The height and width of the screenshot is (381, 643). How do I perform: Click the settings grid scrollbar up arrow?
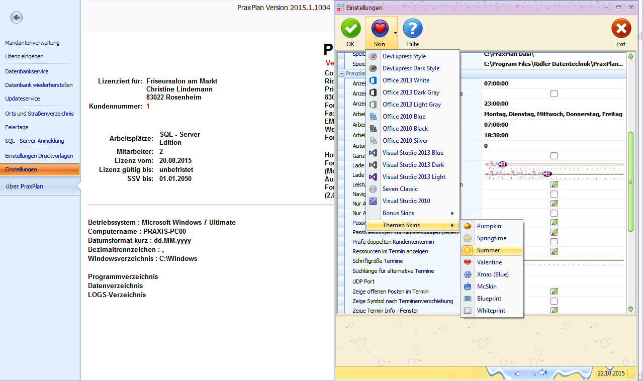630,56
